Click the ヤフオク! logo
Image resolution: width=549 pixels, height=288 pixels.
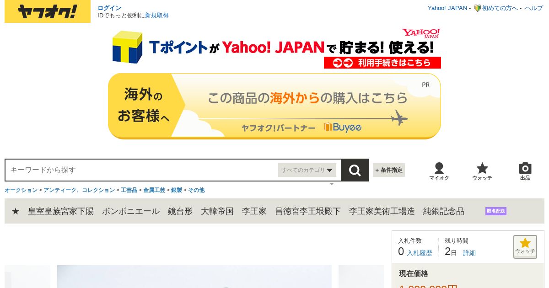pyautogui.click(x=48, y=12)
